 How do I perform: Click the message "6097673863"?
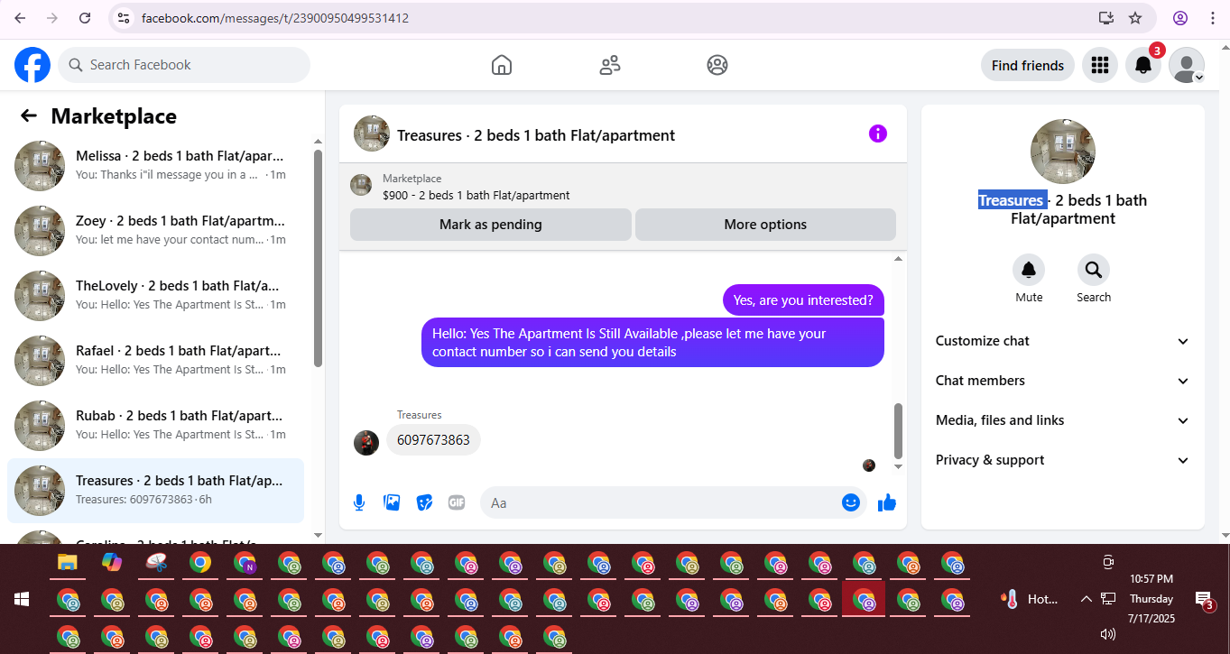pos(433,440)
